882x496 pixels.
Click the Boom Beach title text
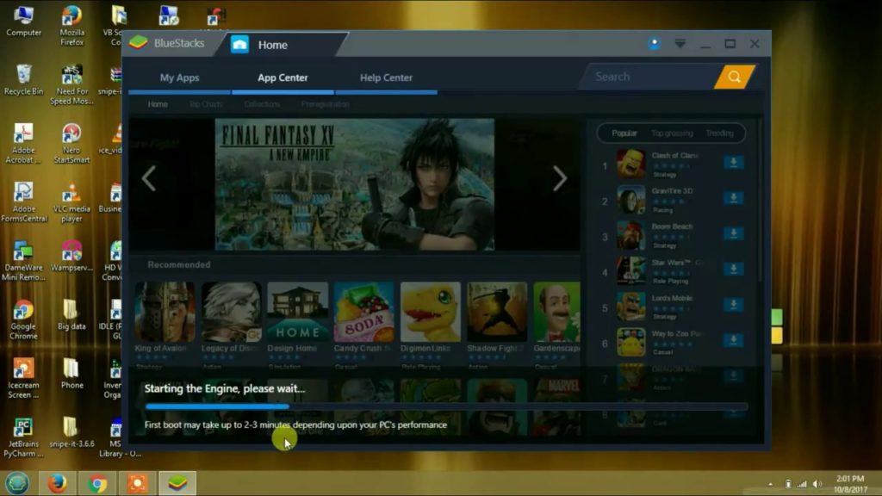pos(672,226)
